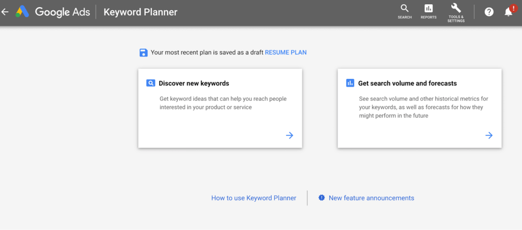This screenshot has width=522, height=230.
Task: Click the RESUME PLAN link
Action: click(x=285, y=52)
